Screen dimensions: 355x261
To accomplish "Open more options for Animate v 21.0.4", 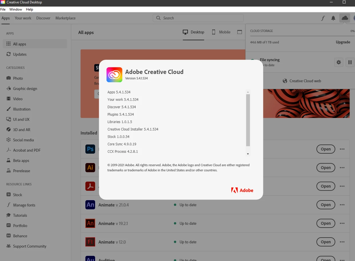I will click(x=342, y=205).
